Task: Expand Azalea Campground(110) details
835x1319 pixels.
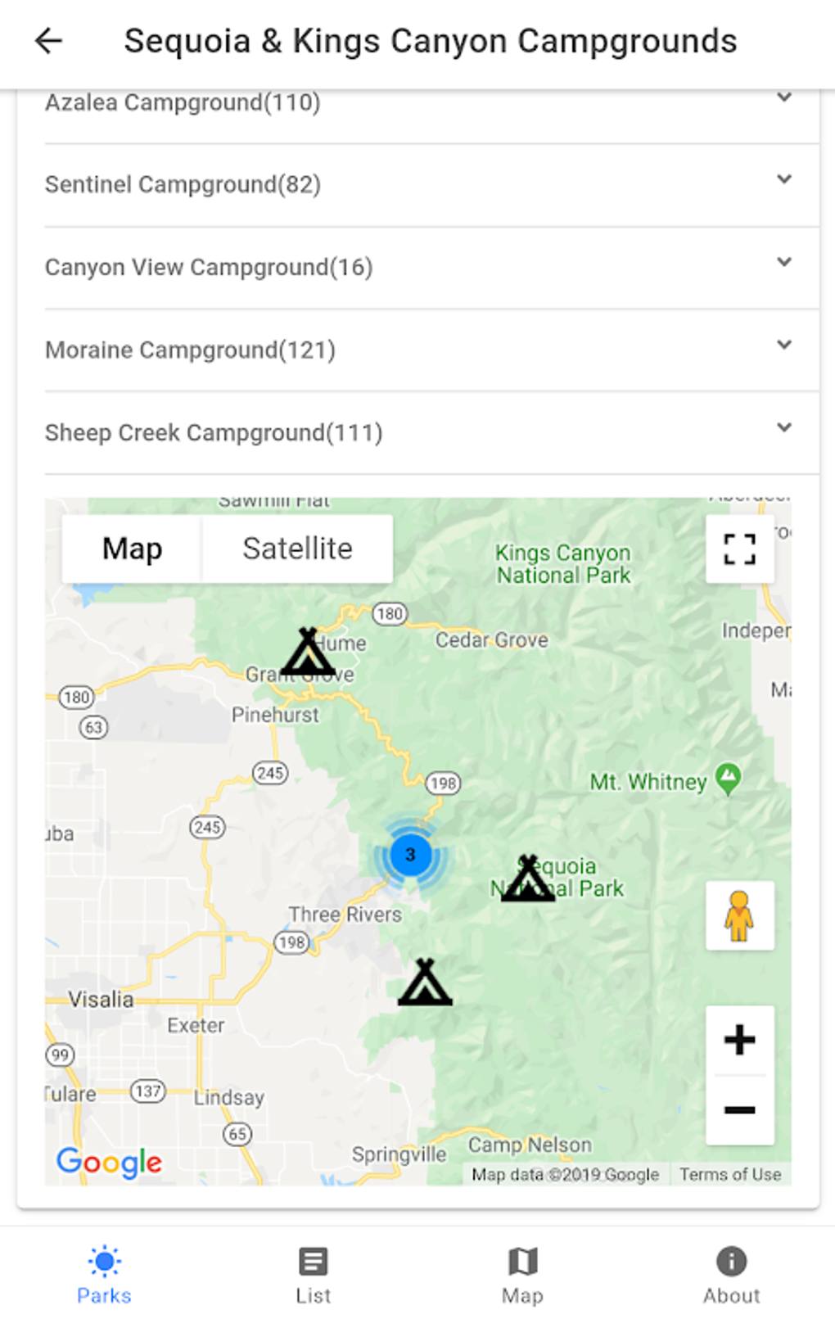Action: click(783, 98)
